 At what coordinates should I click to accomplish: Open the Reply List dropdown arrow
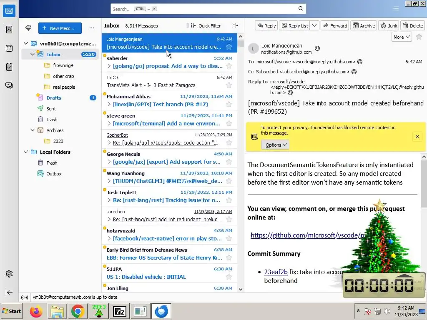(x=314, y=25)
